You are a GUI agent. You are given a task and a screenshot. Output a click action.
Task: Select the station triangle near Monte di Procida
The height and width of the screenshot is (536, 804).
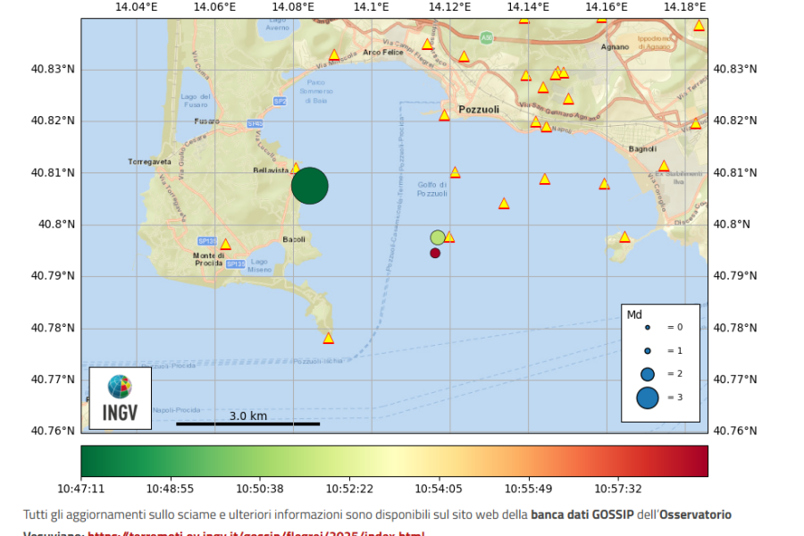click(x=225, y=244)
